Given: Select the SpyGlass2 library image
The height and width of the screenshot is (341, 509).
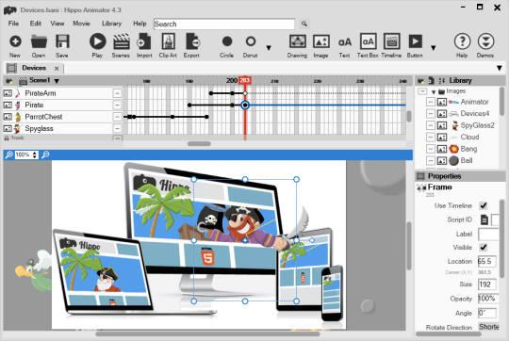Looking at the screenshot, I should tap(477, 125).
